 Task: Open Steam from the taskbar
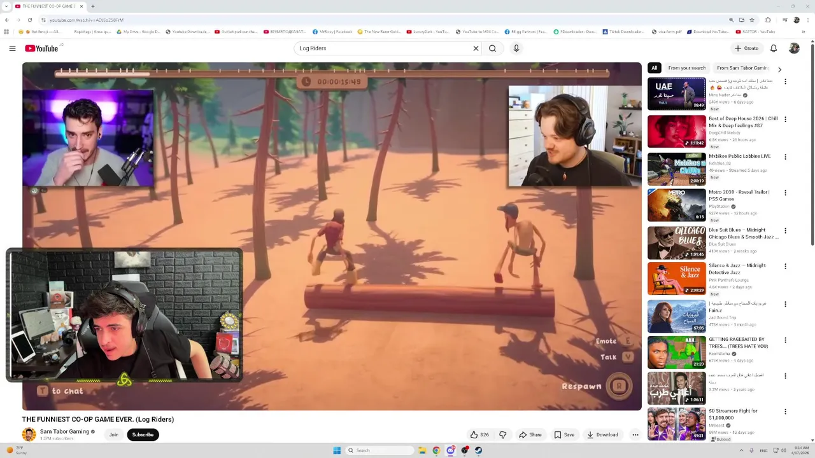point(479,450)
